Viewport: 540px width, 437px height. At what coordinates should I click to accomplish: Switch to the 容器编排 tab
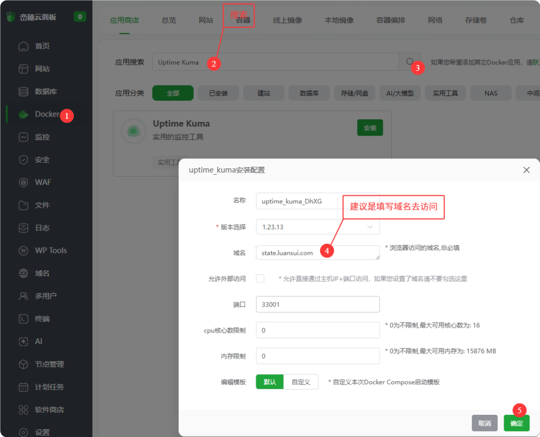coord(391,21)
